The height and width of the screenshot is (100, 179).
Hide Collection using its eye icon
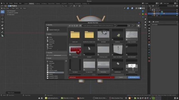(177, 10)
